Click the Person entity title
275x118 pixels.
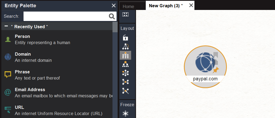(x=22, y=37)
